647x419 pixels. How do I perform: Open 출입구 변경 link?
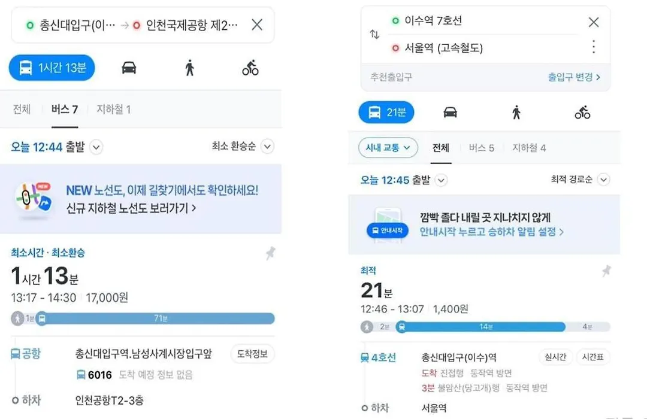(574, 77)
